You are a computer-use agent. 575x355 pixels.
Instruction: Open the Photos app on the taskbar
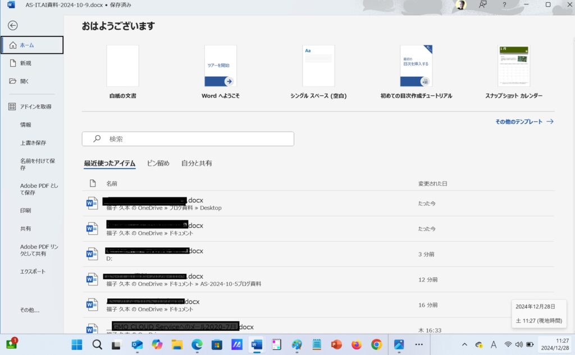[x=399, y=345]
